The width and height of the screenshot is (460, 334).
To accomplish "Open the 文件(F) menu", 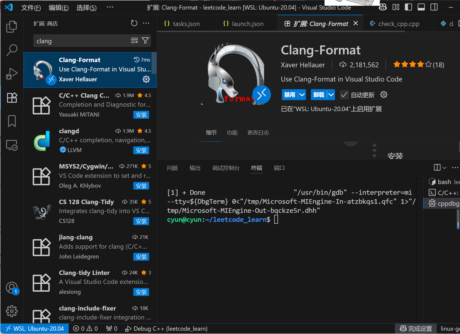I will [x=31, y=7].
